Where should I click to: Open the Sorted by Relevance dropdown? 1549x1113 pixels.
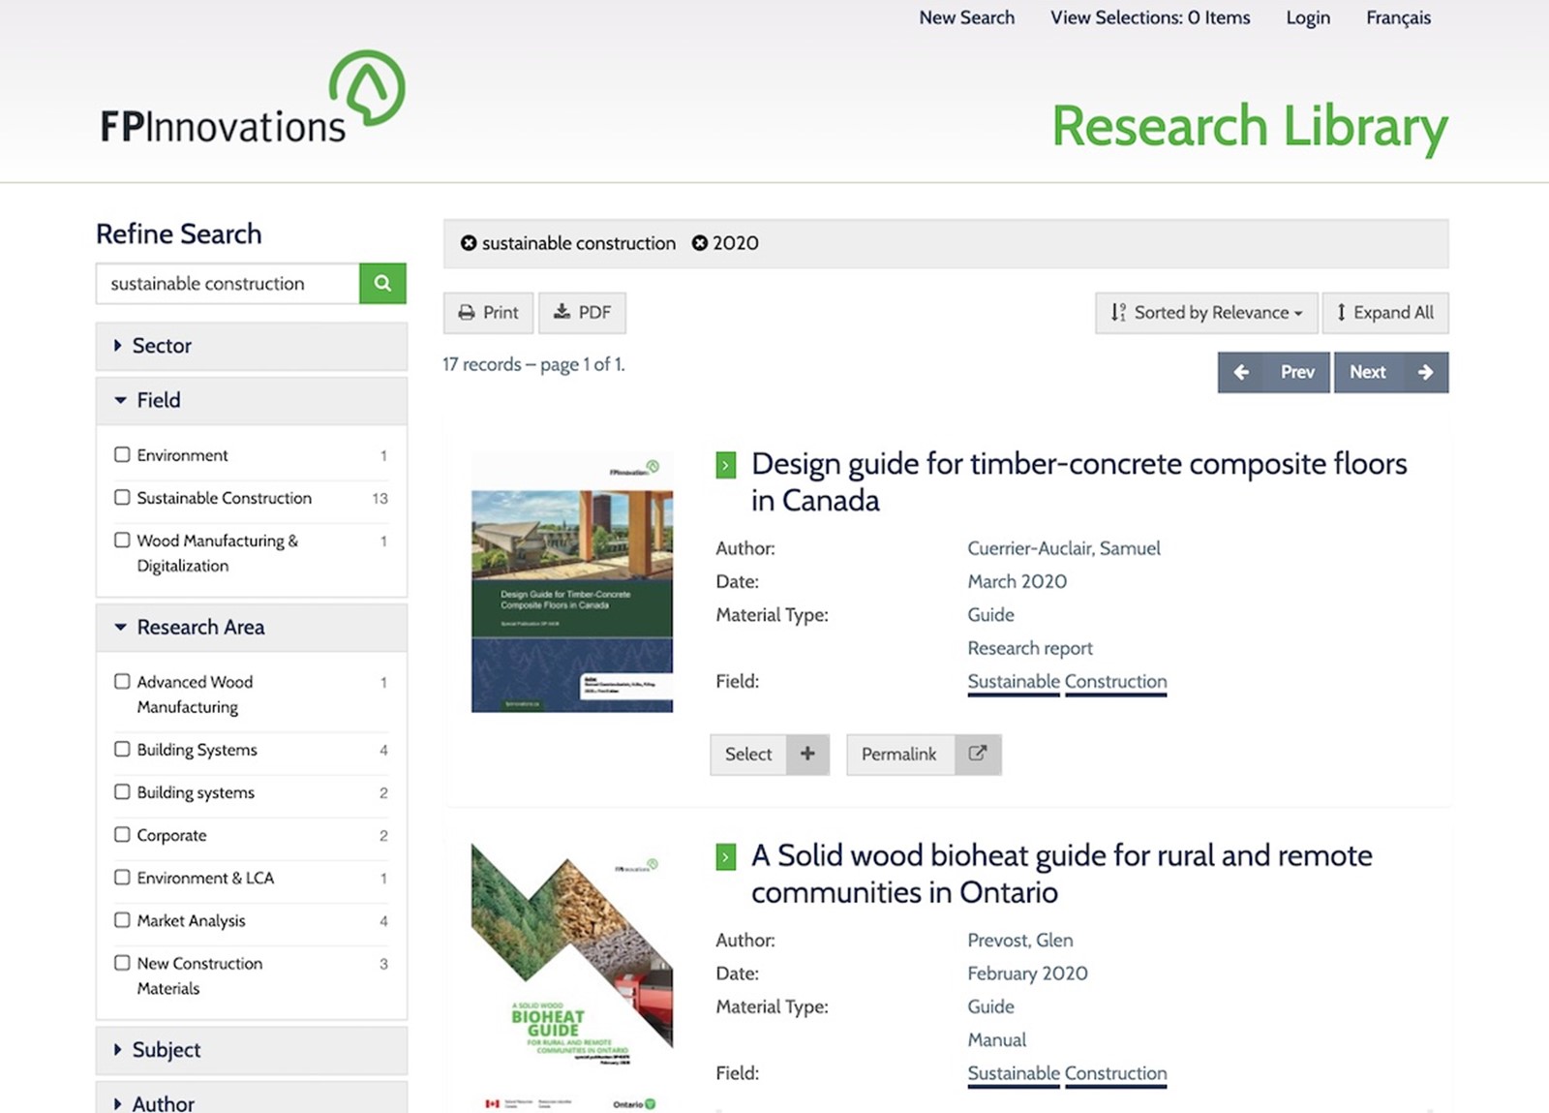[1206, 313]
